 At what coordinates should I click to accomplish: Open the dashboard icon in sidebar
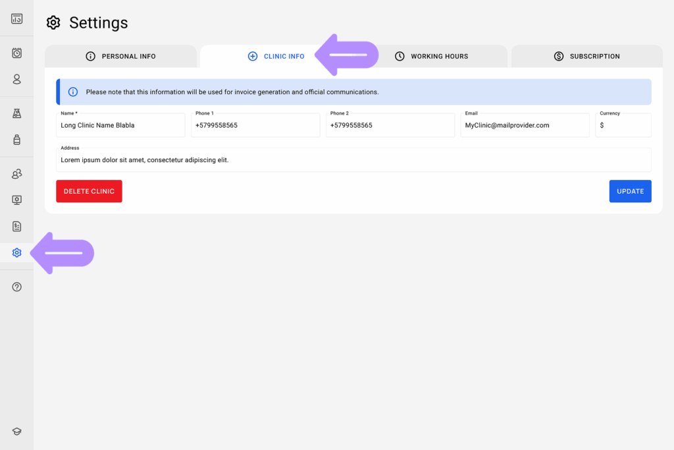[x=16, y=18]
